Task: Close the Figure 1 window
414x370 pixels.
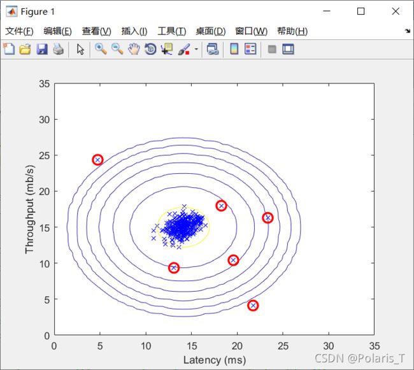Action: pyautogui.click(x=396, y=11)
